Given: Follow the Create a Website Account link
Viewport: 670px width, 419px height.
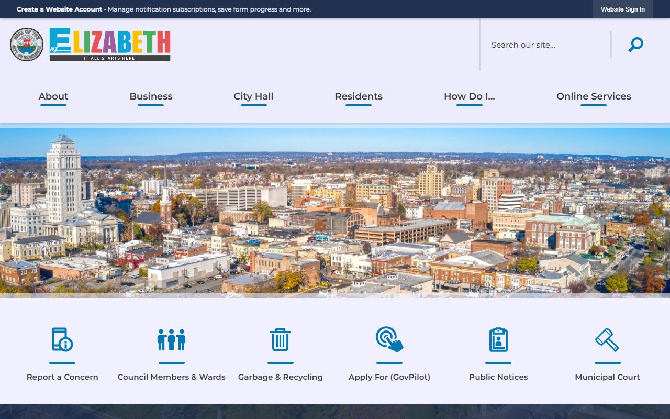Looking at the screenshot, I should point(59,9).
